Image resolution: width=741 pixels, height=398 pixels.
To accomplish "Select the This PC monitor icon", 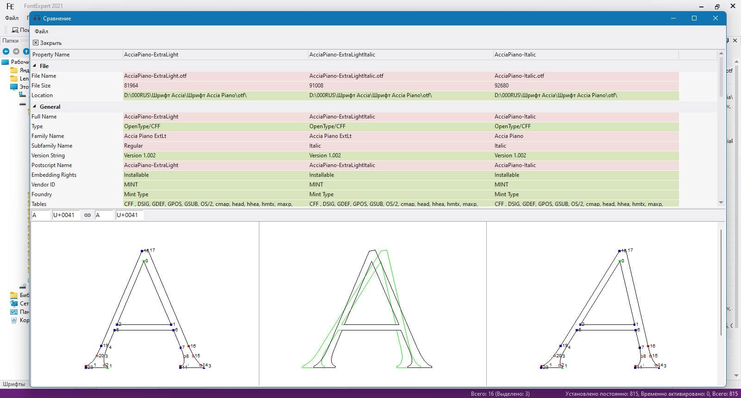I will coord(14,87).
